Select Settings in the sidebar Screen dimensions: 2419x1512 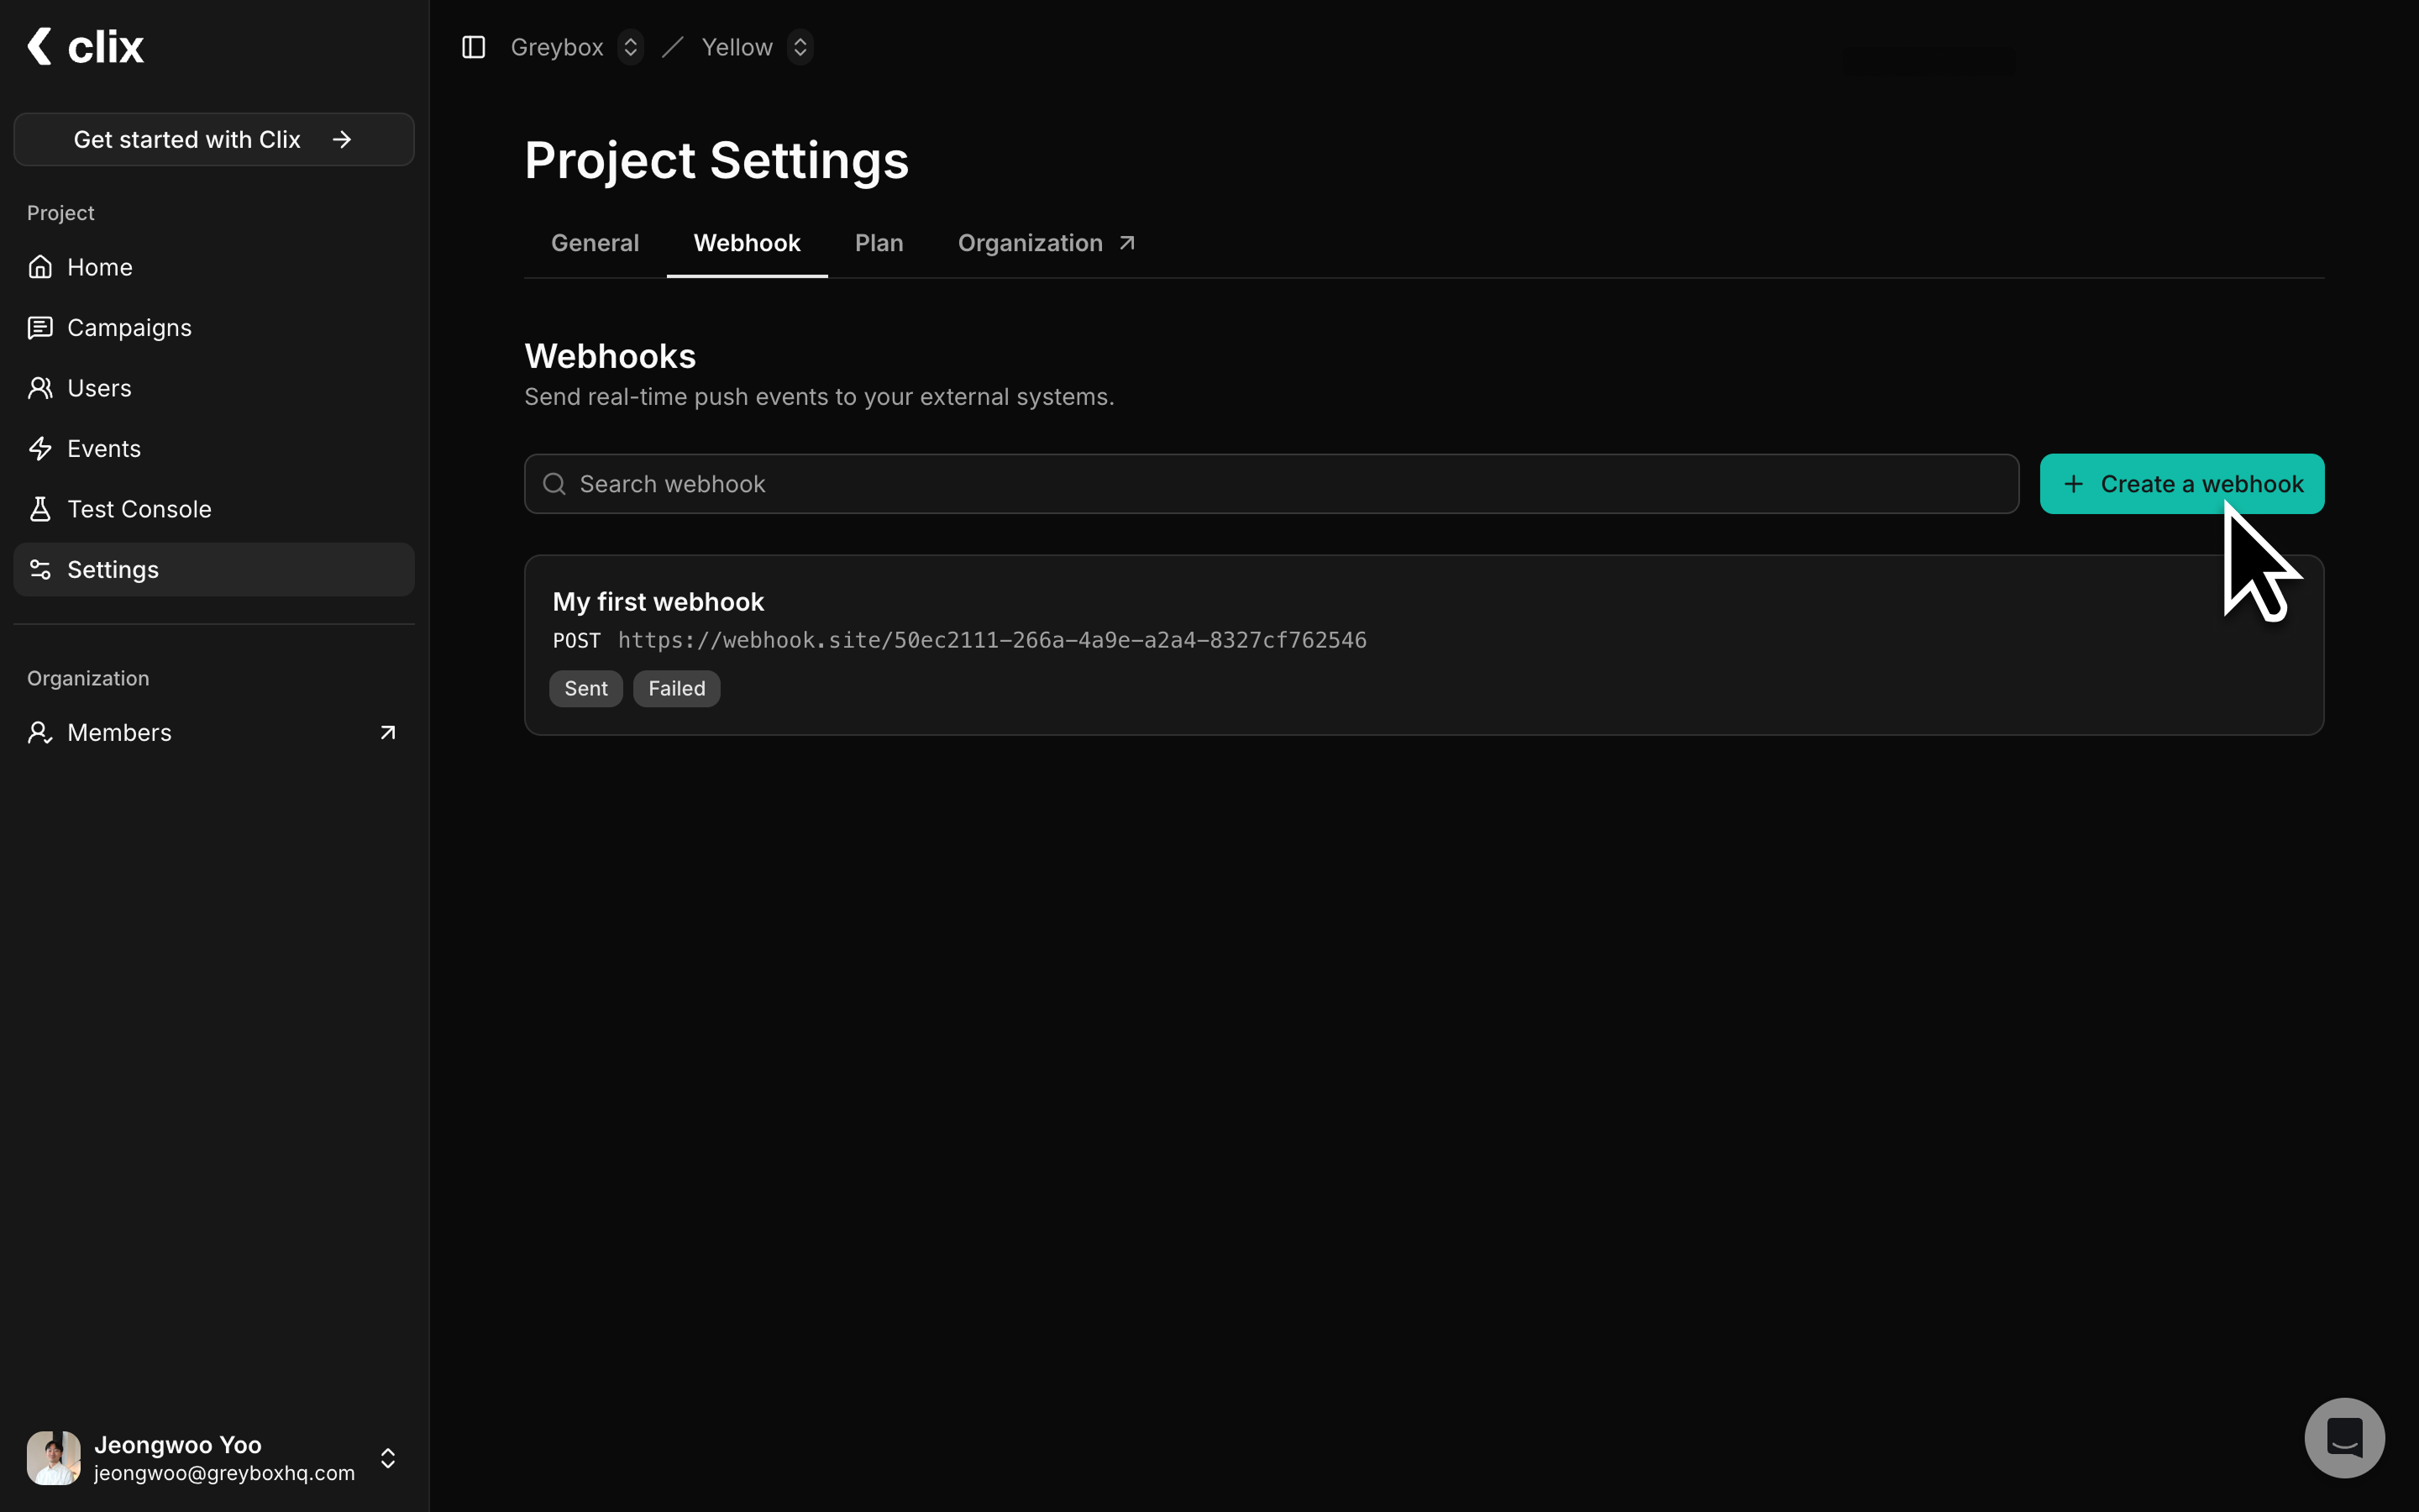coord(112,569)
